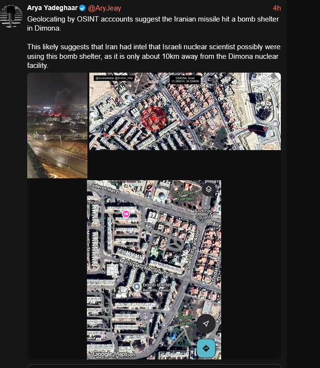320x368 pixels.
Task: Select the bomb shelter map pin
Action: click(137, 287)
